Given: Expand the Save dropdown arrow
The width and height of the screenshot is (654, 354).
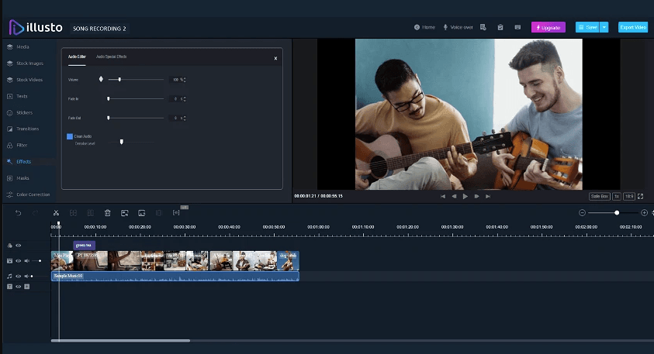Looking at the screenshot, I should point(604,27).
